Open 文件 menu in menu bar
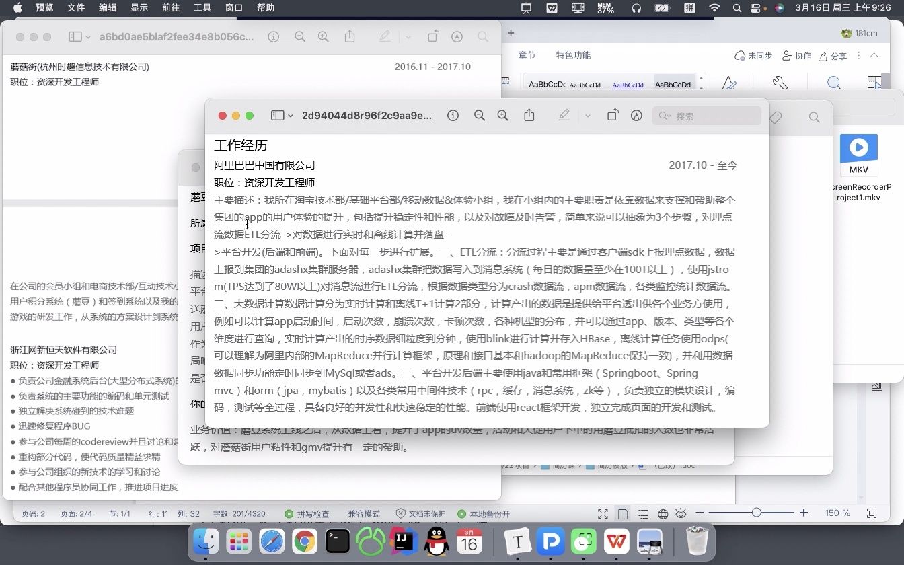The image size is (904, 565). click(x=76, y=8)
